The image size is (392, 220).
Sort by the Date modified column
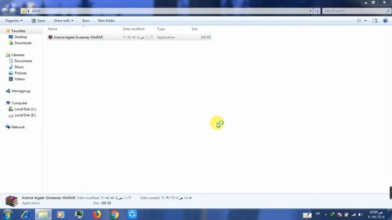pyautogui.click(x=134, y=29)
